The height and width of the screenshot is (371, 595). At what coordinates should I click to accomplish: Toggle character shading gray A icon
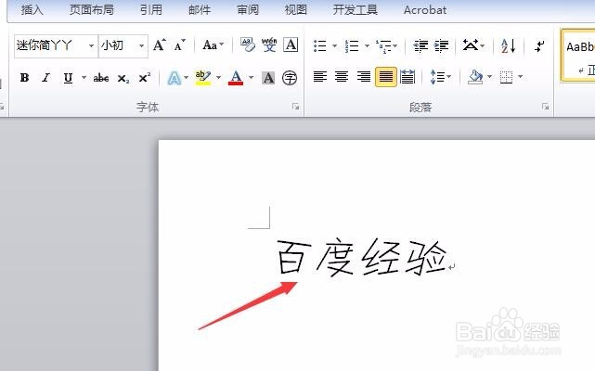268,78
